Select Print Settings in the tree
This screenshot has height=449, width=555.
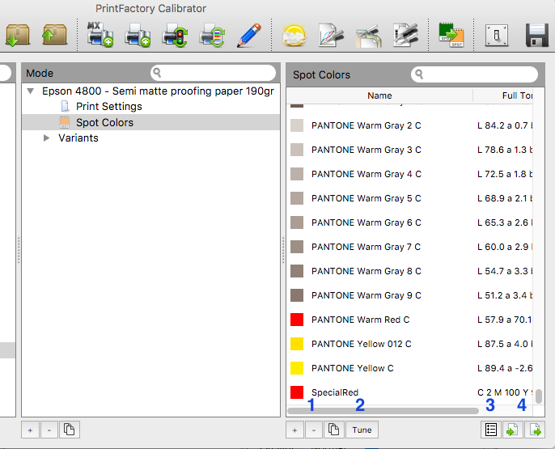[x=108, y=107]
